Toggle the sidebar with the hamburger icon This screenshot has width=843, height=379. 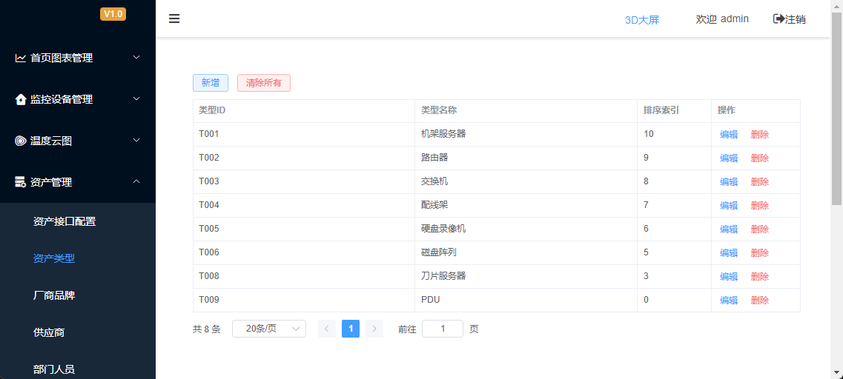pos(174,19)
